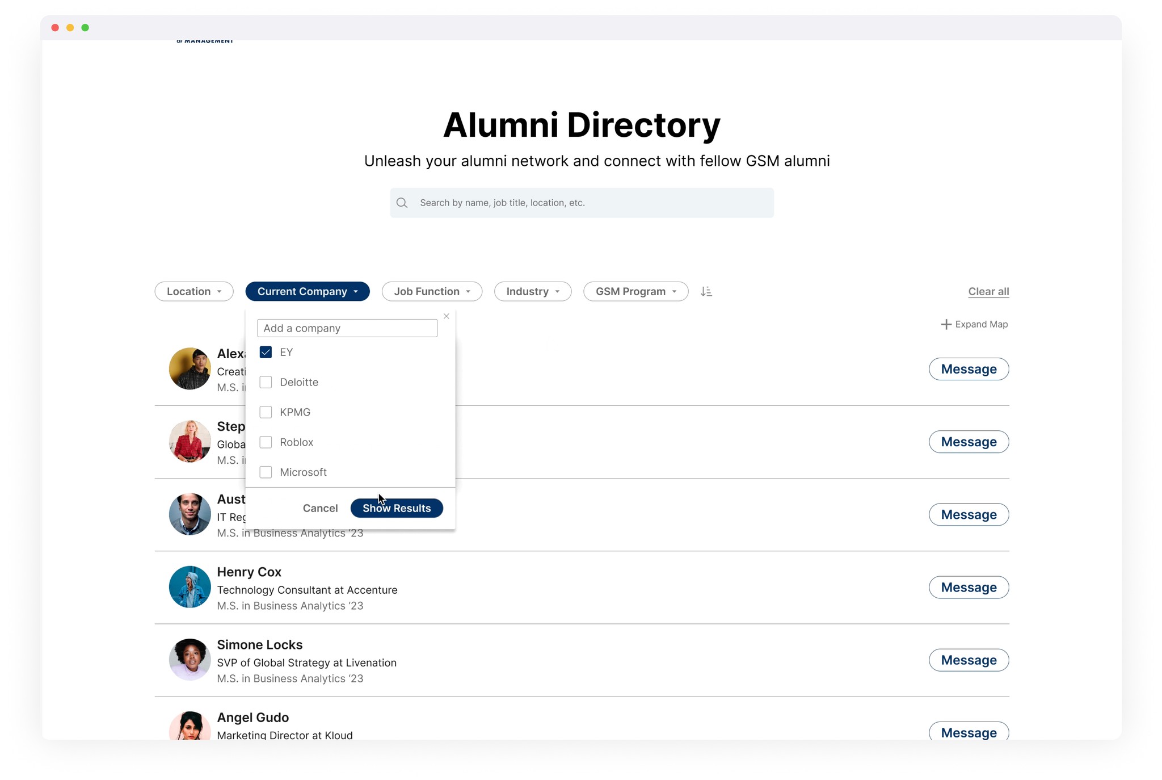Tick the Roblox company checkbox

[266, 442]
